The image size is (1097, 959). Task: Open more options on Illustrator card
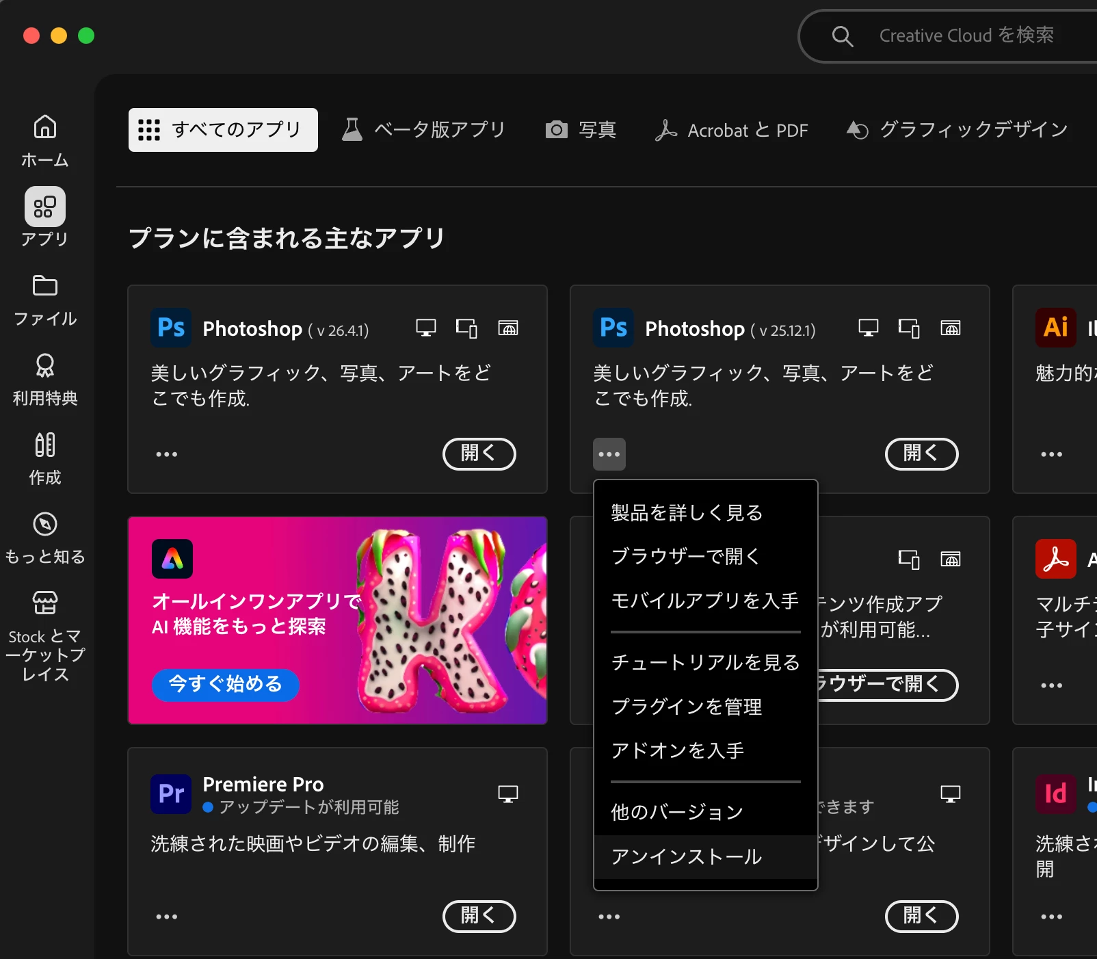pos(1052,454)
